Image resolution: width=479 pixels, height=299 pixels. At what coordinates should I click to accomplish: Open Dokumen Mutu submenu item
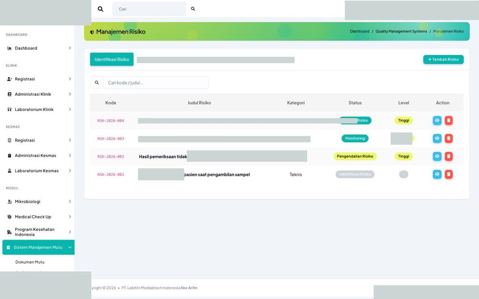[x=30, y=262]
